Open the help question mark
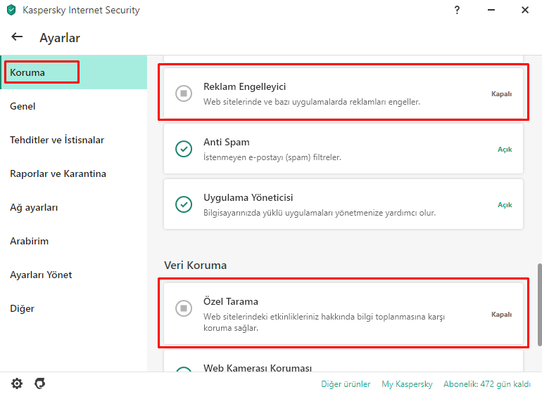Screen dimensions: 542x394 457,10
